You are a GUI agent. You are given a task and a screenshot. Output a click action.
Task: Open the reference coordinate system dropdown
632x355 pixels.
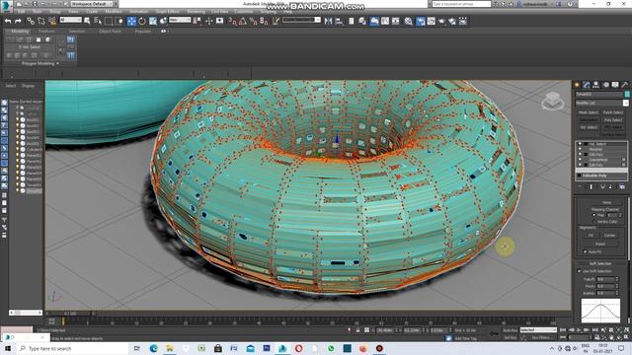(180, 20)
